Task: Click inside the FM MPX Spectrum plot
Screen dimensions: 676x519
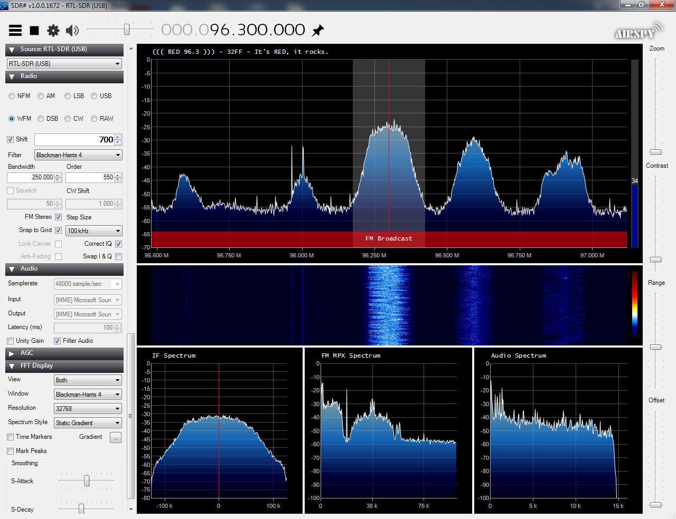Action: point(388,431)
